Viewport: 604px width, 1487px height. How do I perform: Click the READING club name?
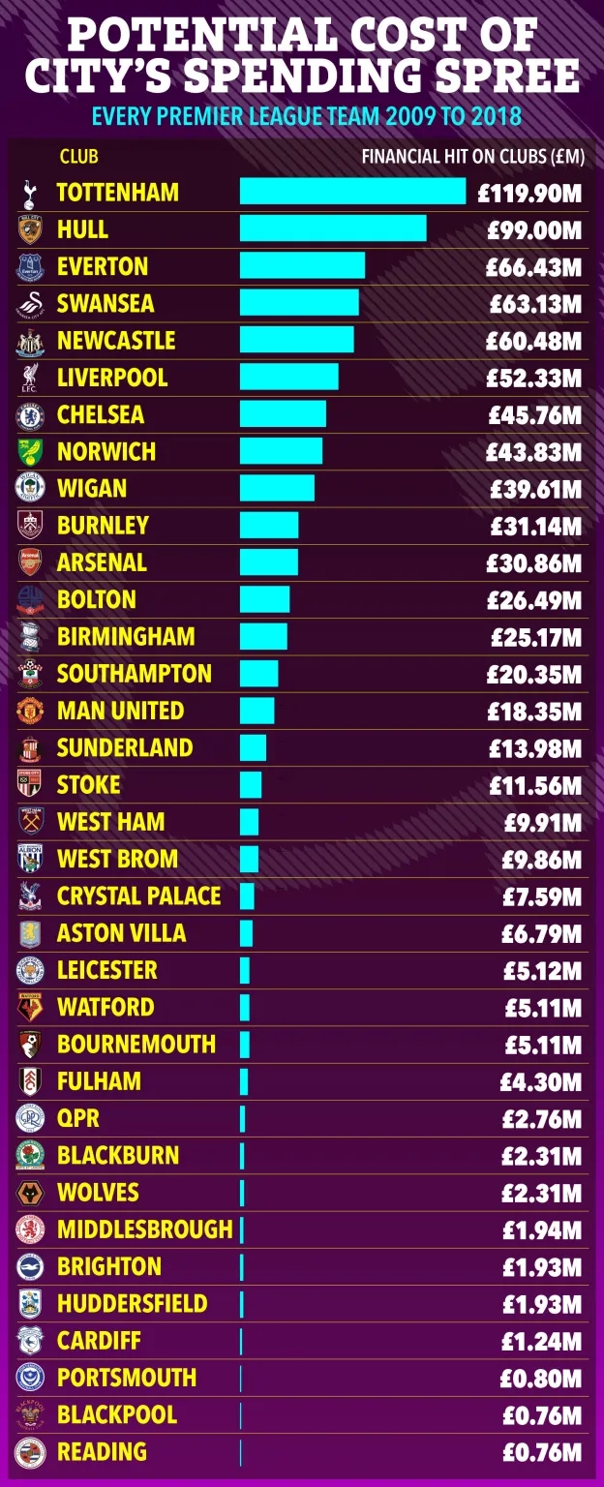tap(103, 1451)
